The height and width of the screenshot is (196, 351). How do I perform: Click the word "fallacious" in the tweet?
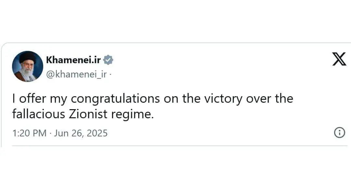tap(38, 114)
